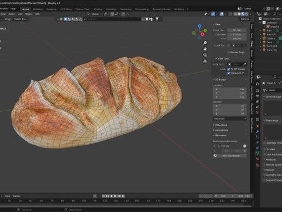The width and height of the screenshot is (282, 212).
Task: Open the Physics properties tab icon
Action: 257,143
